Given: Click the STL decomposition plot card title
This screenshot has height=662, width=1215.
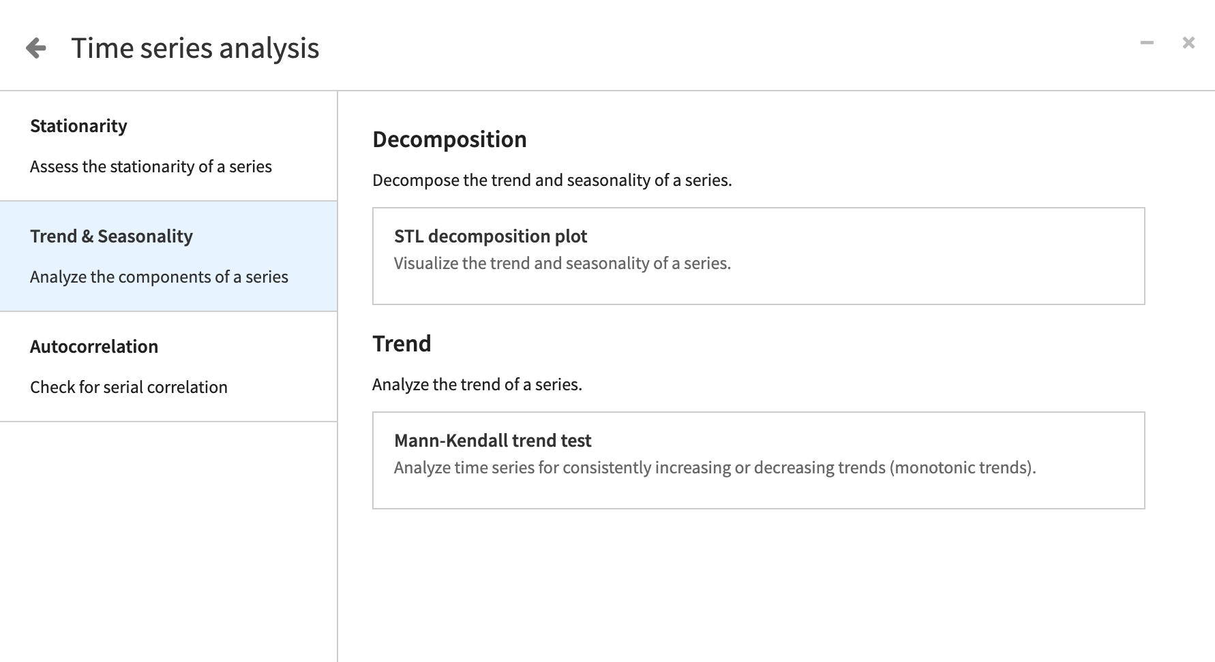Looking at the screenshot, I should 490,236.
